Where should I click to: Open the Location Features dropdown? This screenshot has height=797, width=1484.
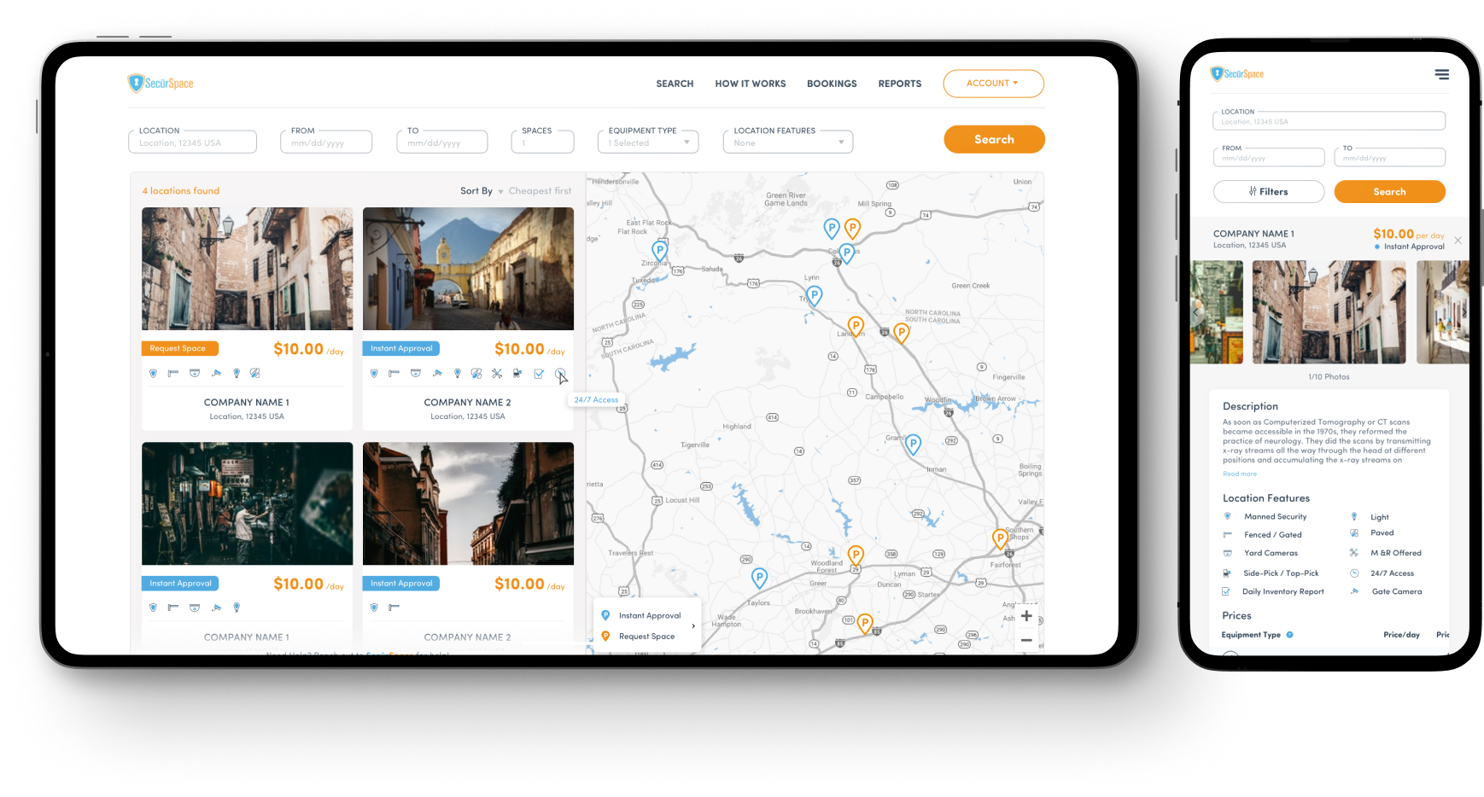point(787,142)
